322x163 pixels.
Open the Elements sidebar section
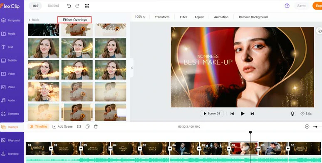pos(10,114)
